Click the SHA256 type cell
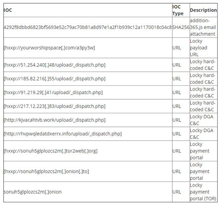This screenshot has height=204, width=219. point(181,27)
